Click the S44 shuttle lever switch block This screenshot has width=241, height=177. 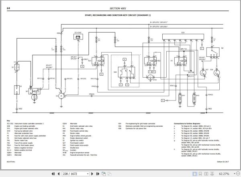click(127, 72)
